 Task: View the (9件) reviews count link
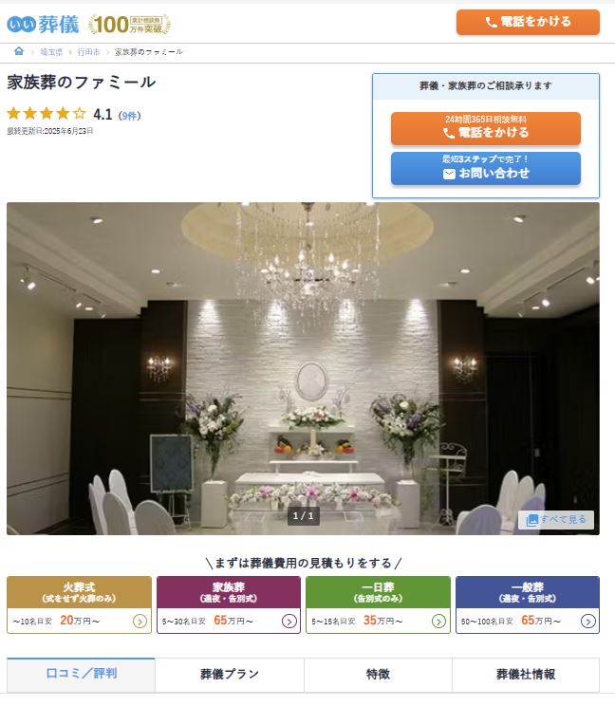(130, 116)
